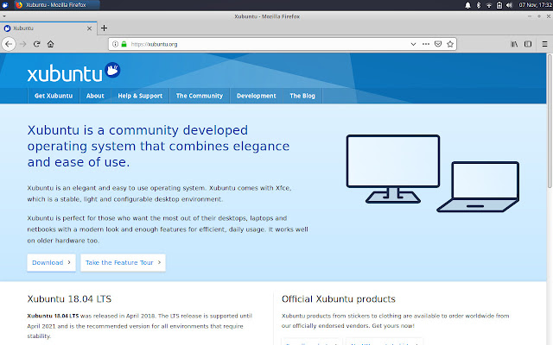
Task: Click the Official Xubuntu products heading
Action: coord(339,299)
